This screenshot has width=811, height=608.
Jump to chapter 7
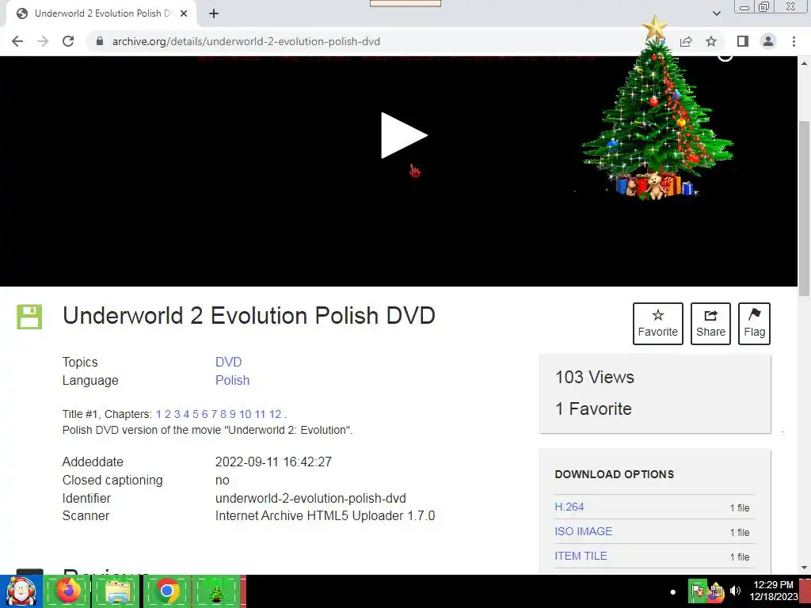click(x=214, y=414)
